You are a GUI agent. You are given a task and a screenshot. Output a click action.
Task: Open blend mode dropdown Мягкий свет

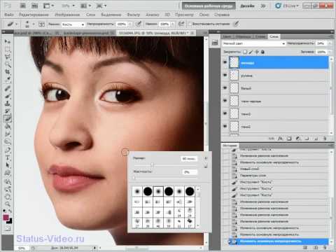[254, 43]
